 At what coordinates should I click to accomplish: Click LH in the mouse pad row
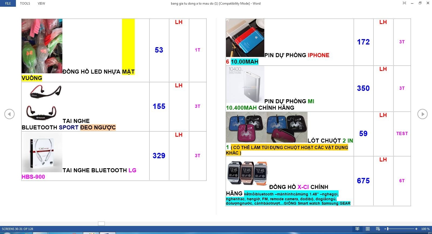pyautogui.click(x=383, y=115)
